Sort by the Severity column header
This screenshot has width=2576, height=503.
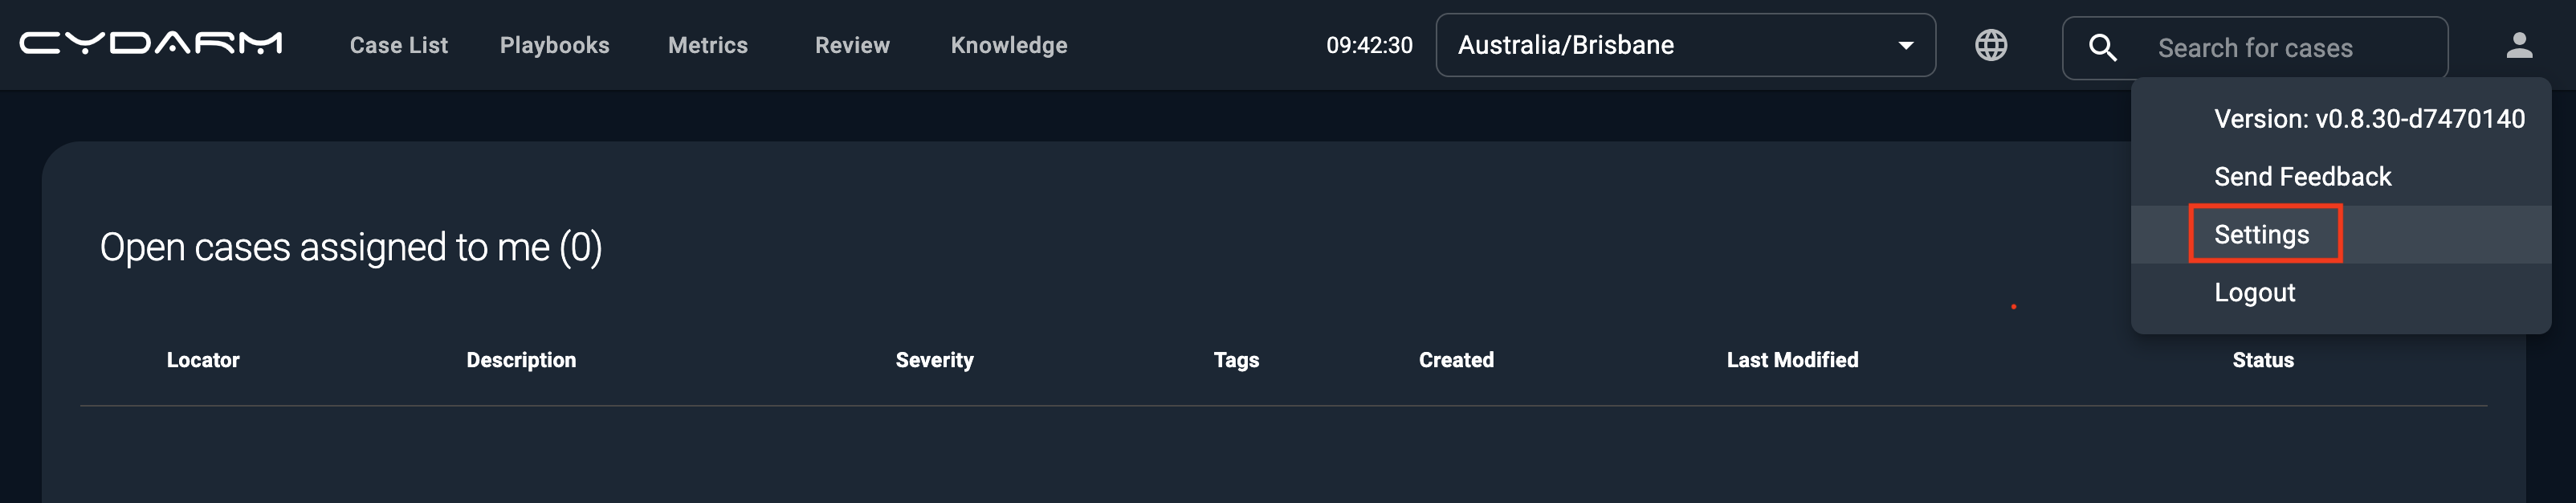(934, 360)
